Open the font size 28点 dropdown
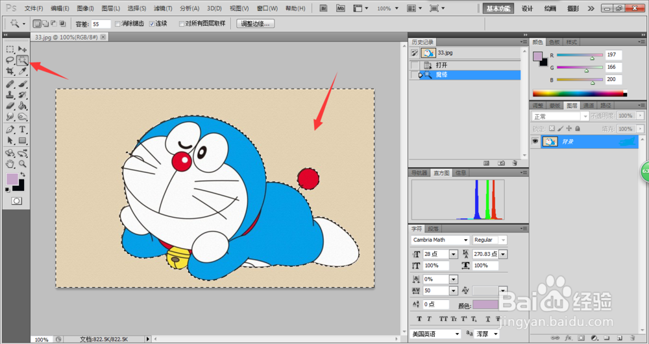Viewport: 649px width, 344px height. (453, 255)
